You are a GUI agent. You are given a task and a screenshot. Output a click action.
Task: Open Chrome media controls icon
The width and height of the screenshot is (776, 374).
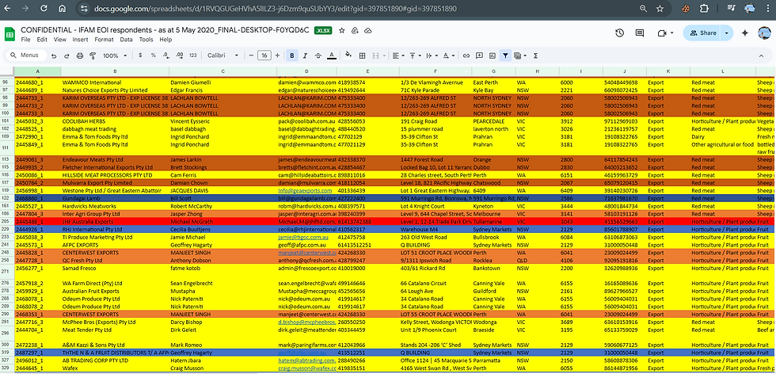[x=732, y=9]
